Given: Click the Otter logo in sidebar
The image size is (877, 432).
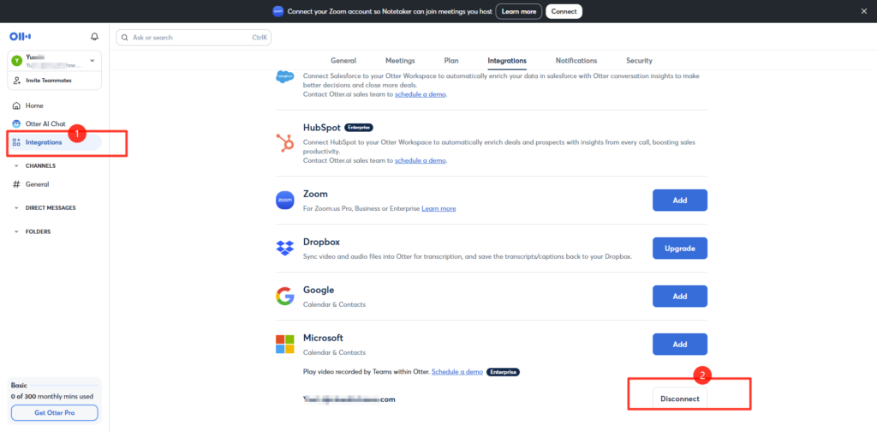Looking at the screenshot, I should coord(20,37).
